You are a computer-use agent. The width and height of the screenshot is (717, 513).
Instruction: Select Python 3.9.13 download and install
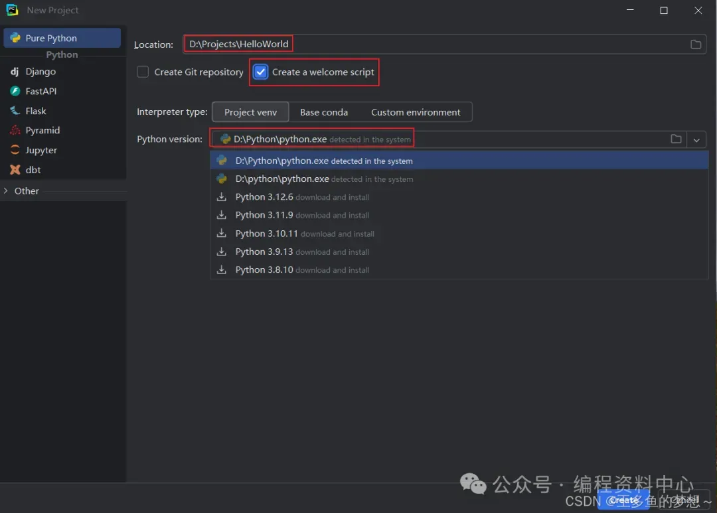459,252
